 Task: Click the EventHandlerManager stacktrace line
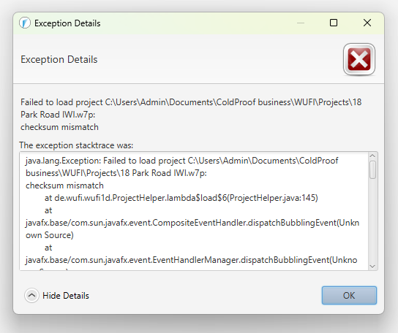point(191,260)
